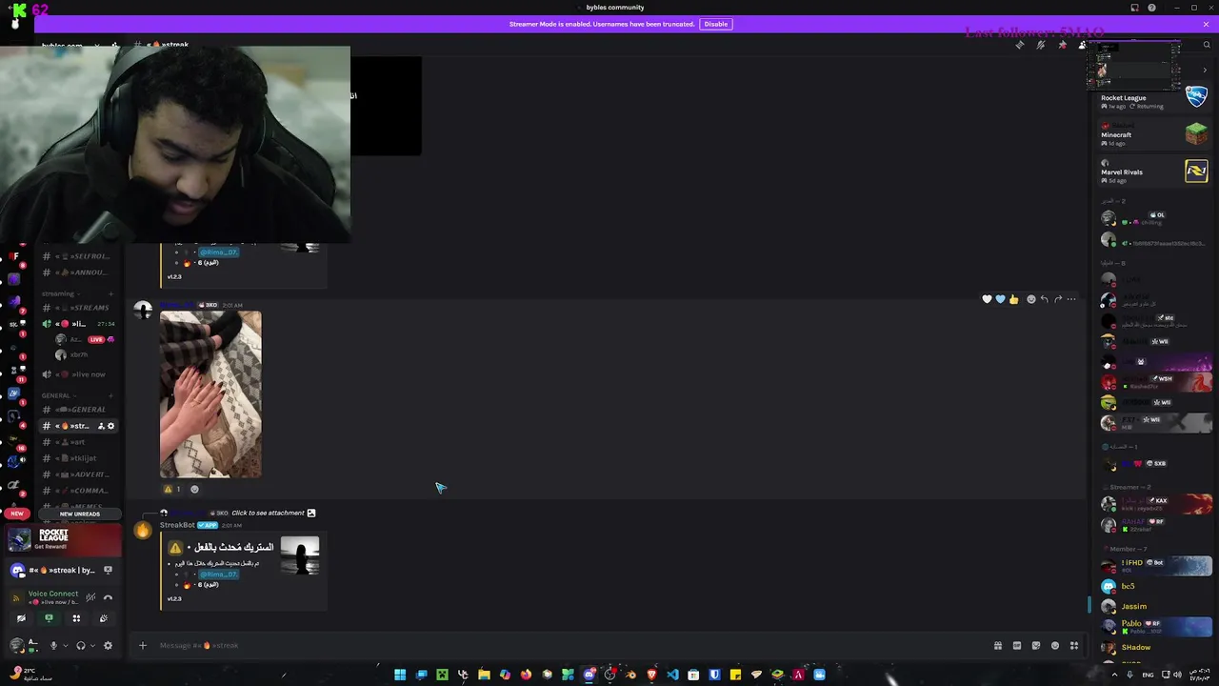Open the live now voice channel

click(x=80, y=374)
